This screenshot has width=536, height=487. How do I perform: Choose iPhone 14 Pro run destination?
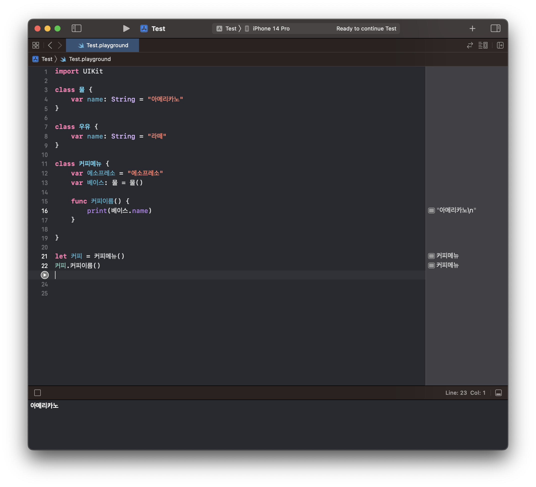(271, 29)
